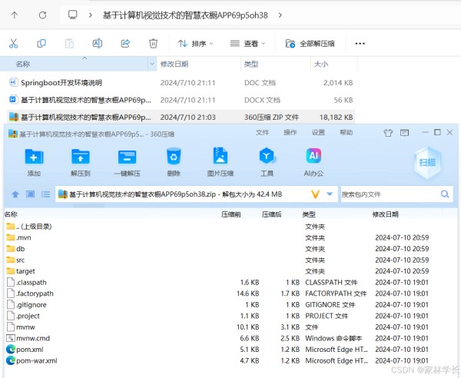Image resolution: width=461 pixels, height=378 pixels.
Task: Select the .mvn folder
Action: pyautogui.click(x=18, y=237)
